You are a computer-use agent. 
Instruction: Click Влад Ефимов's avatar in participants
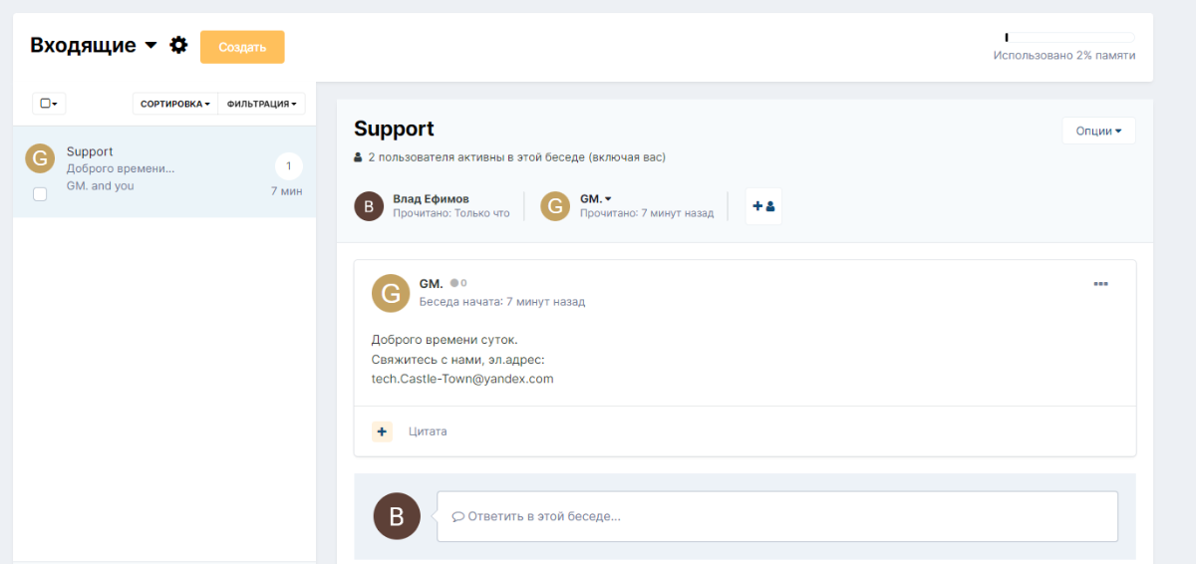click(369, 206)
